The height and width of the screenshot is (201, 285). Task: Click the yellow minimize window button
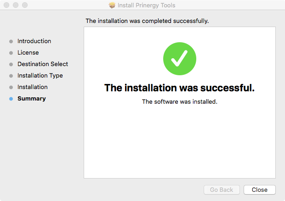(15, 6)
